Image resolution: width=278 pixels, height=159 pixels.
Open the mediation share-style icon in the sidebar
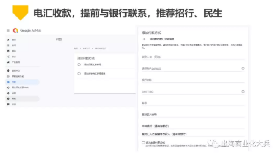8,57
